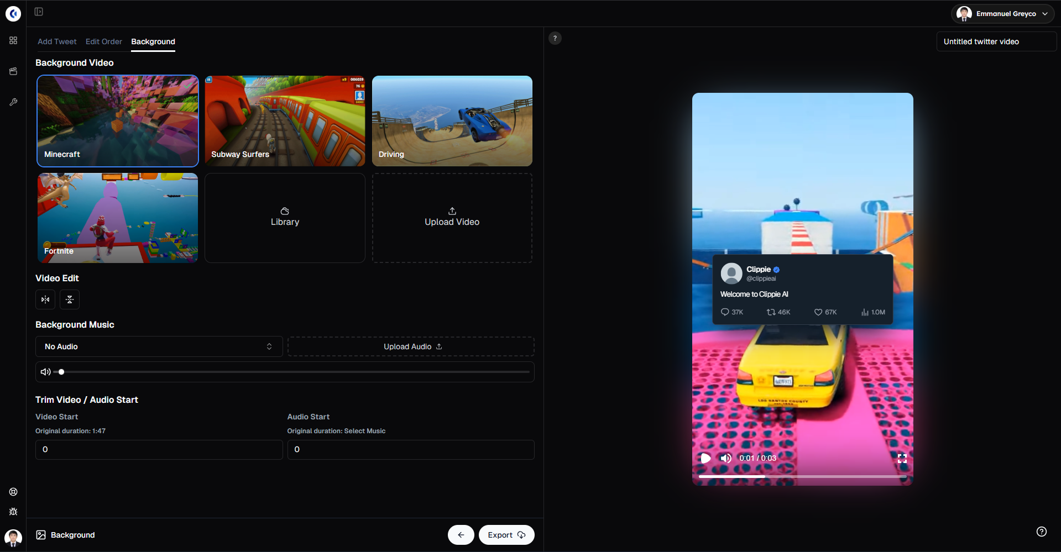Switch to the Edit Order tab
The height and width of the screenshot is (552, 1061).
[x=104, y=41]
